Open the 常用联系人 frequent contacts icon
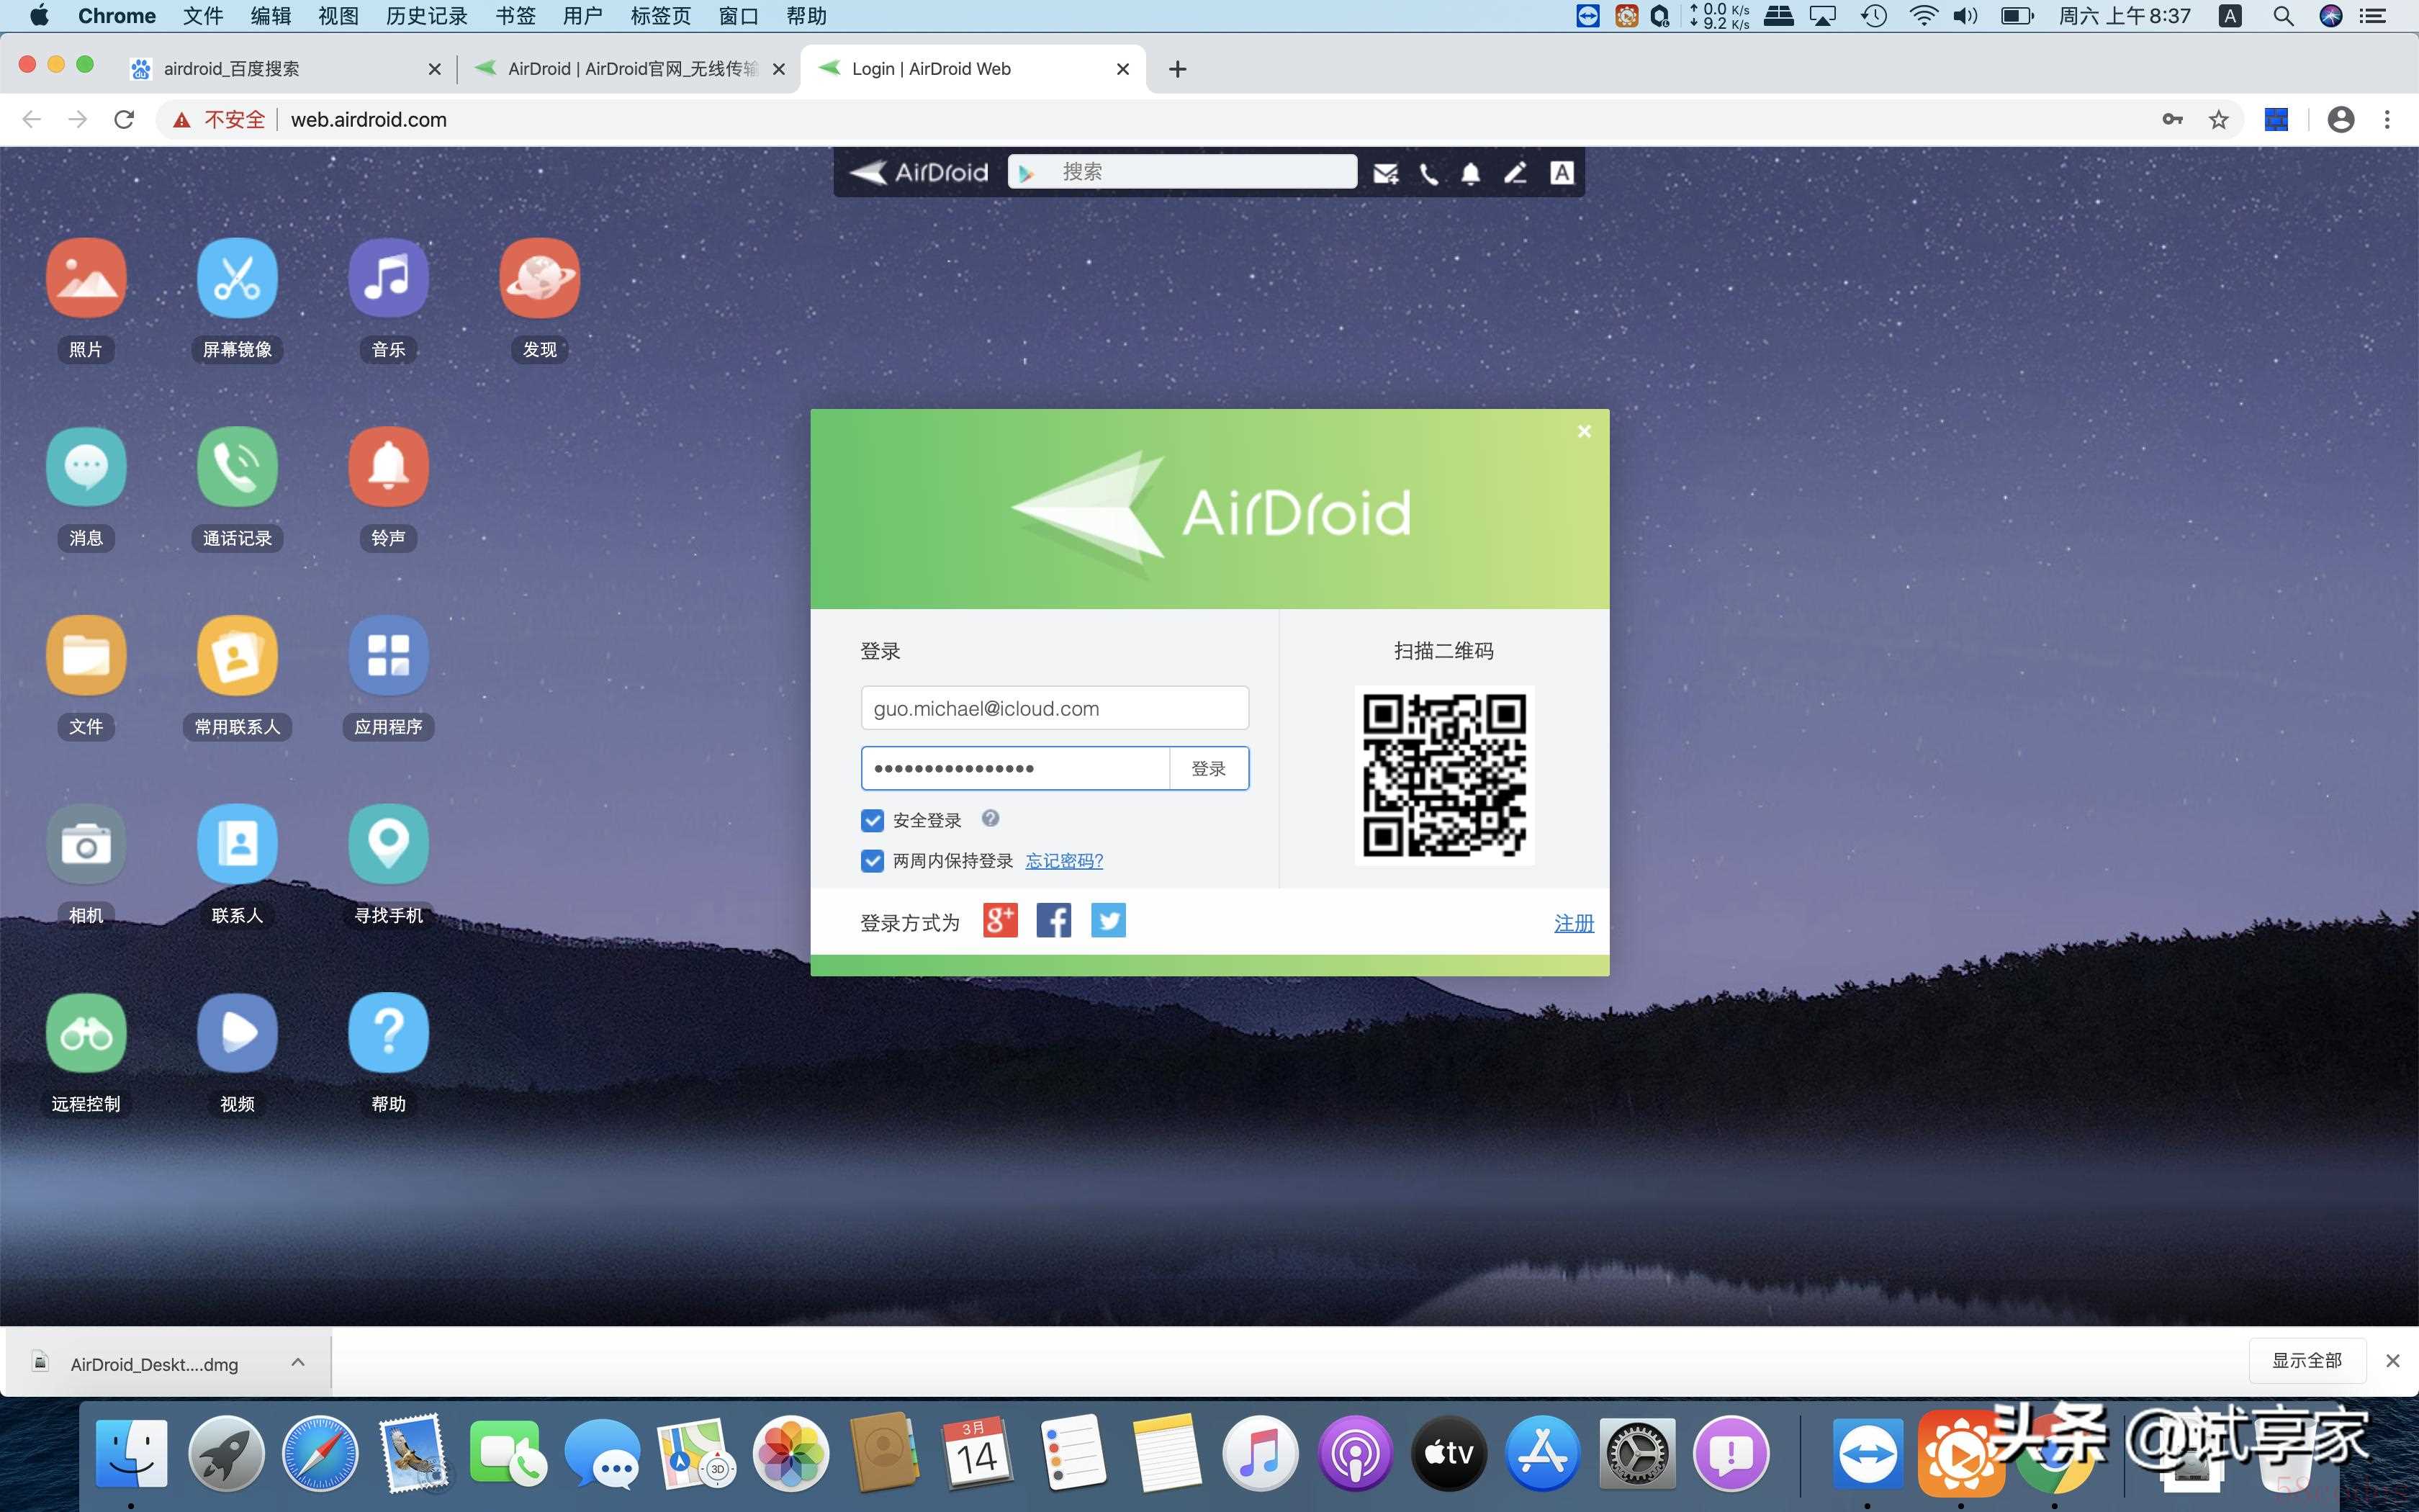The height and width of the screenshot is (1512, 2419). [237, 655]
